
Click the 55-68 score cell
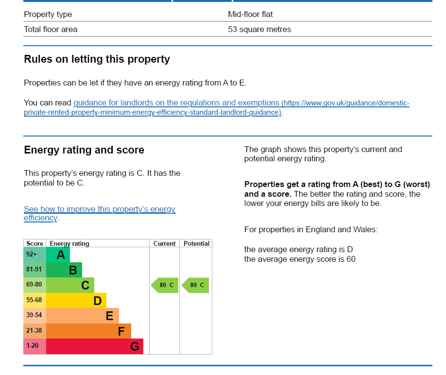click(34, 301)
